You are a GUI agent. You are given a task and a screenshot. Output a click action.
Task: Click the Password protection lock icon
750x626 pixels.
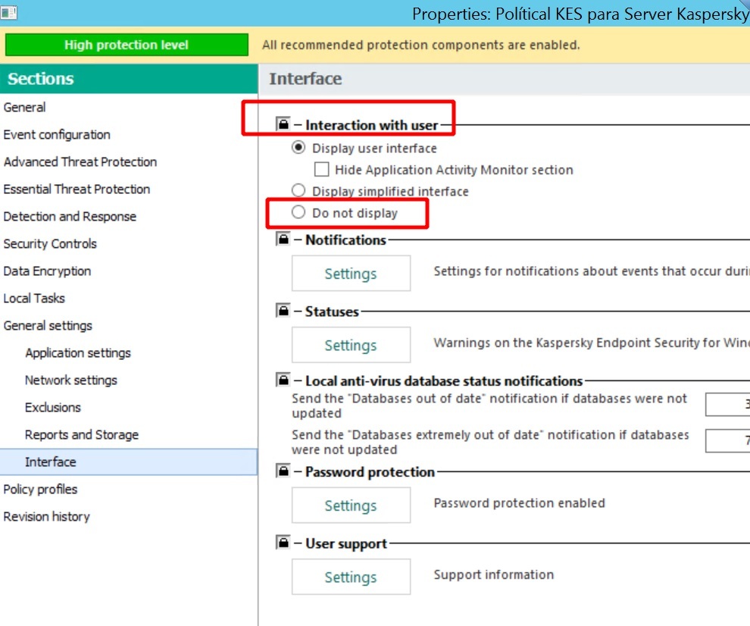(x=283, y=471)
